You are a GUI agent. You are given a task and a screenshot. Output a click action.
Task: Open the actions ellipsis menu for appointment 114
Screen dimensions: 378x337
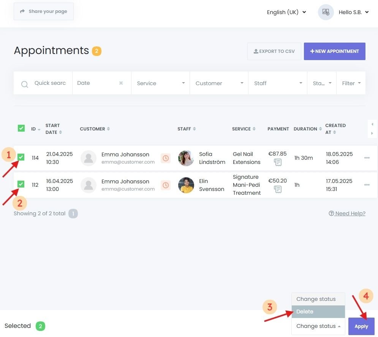pyautogui.click(x=367, y=157)
